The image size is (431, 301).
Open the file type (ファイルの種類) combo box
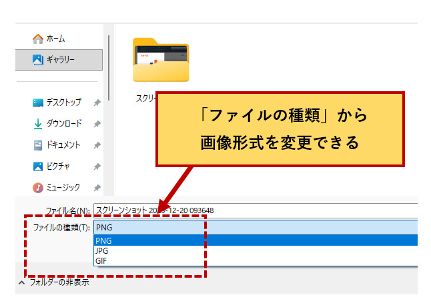tap(256, 228)
